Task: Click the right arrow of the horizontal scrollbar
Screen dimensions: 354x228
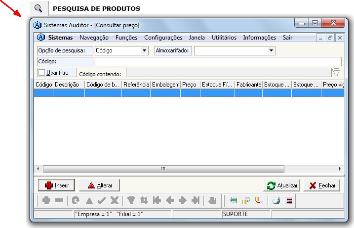Action: coord(340,169)
